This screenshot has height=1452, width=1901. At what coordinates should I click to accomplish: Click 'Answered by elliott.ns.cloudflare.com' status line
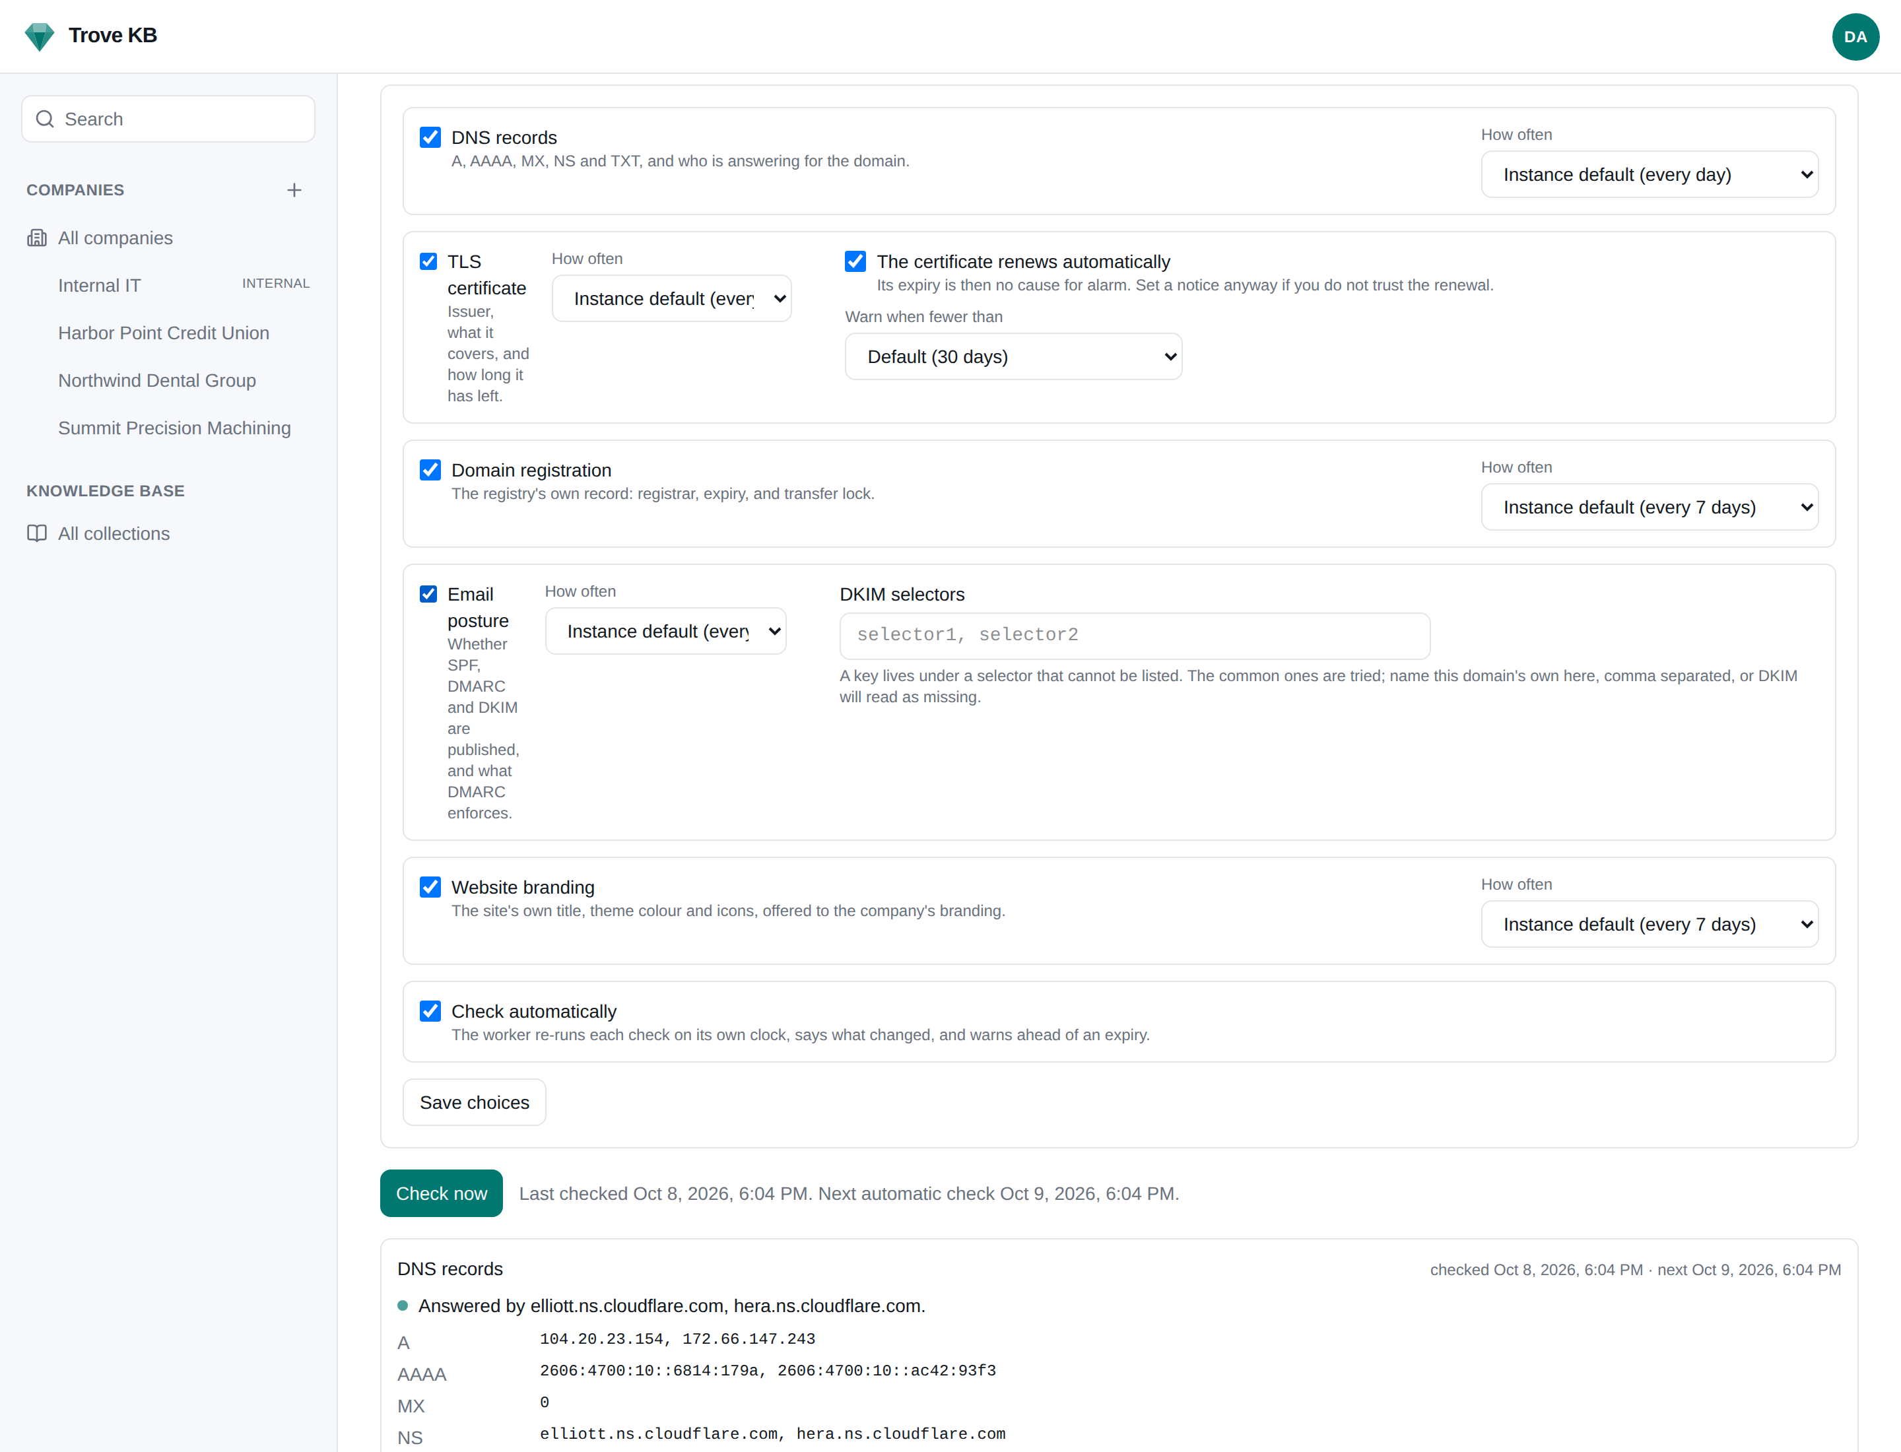tap(672, 1306)
